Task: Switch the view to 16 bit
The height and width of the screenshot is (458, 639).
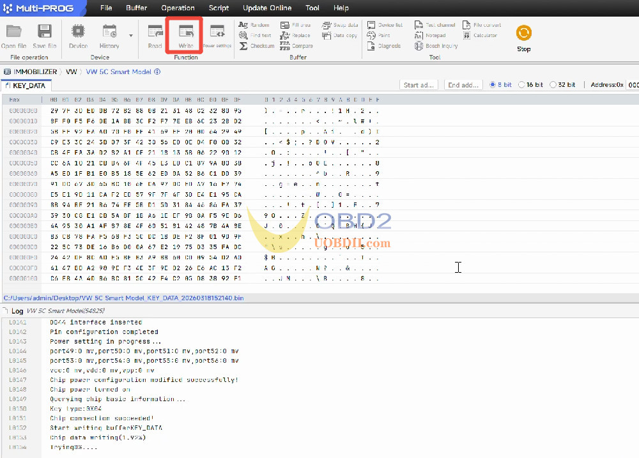Action: (x=522, y=85)
